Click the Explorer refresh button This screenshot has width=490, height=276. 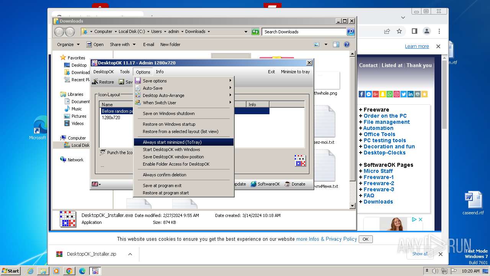click(x=255, y=32)
